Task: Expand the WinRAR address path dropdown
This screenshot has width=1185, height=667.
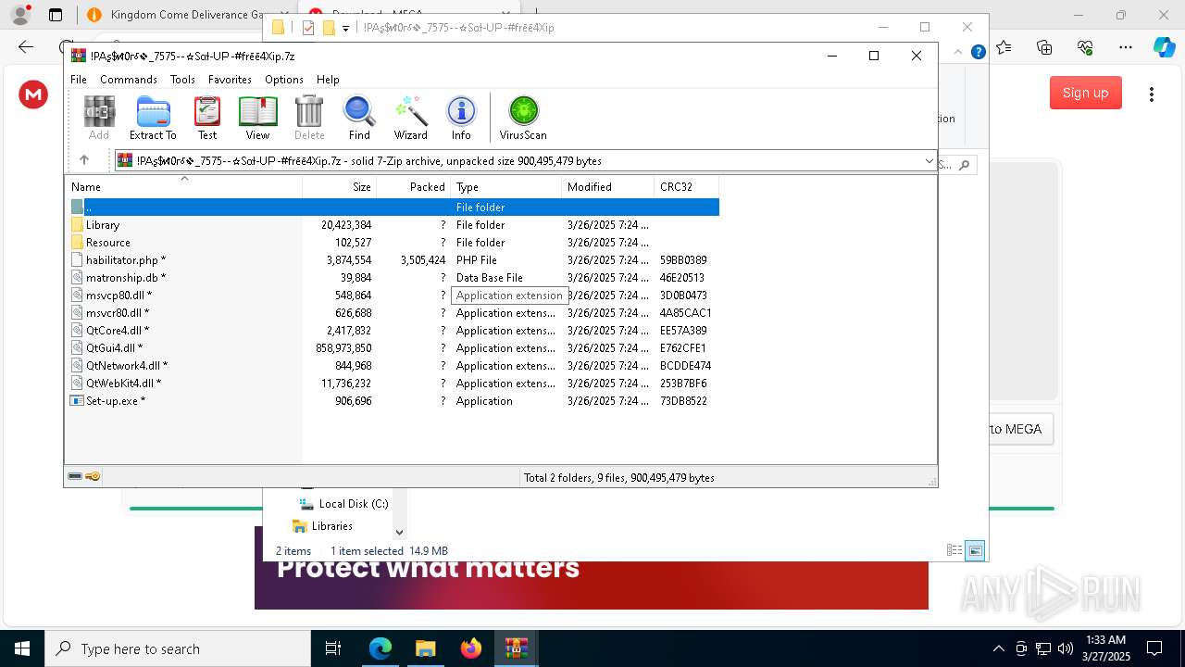Action: 929,161
